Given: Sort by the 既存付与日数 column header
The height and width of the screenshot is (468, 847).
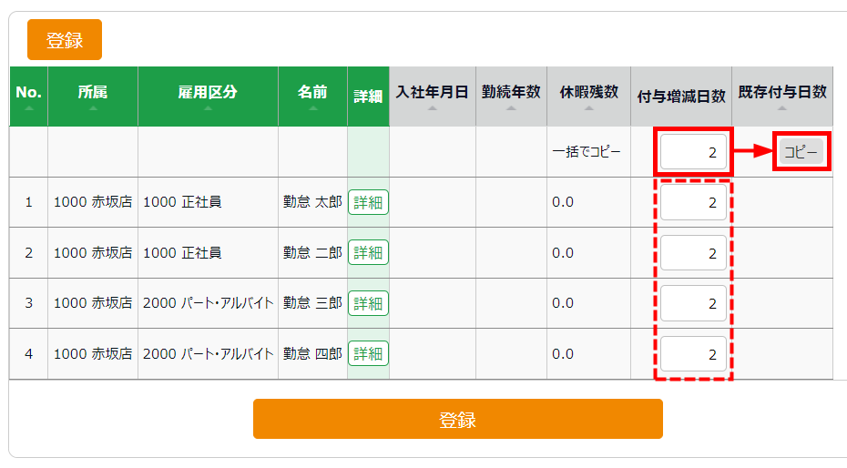Looking at the screenshot, I should point(781,96).
